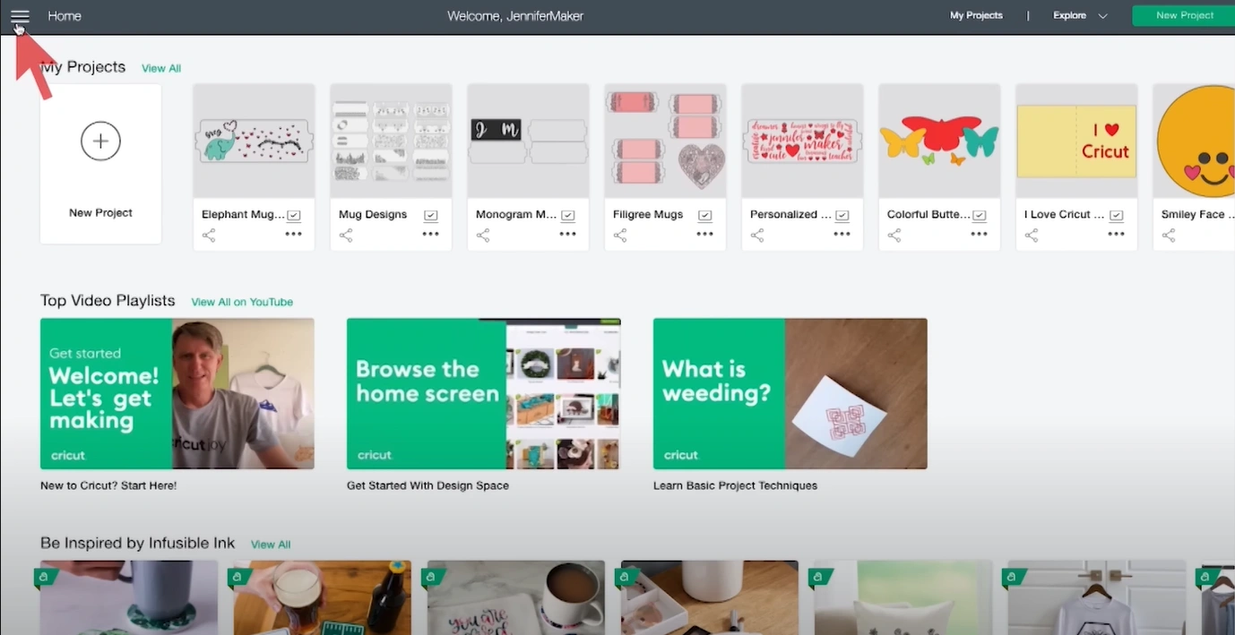Share the Monogram Mug project

pyautogui.click(x=483, y=236)
